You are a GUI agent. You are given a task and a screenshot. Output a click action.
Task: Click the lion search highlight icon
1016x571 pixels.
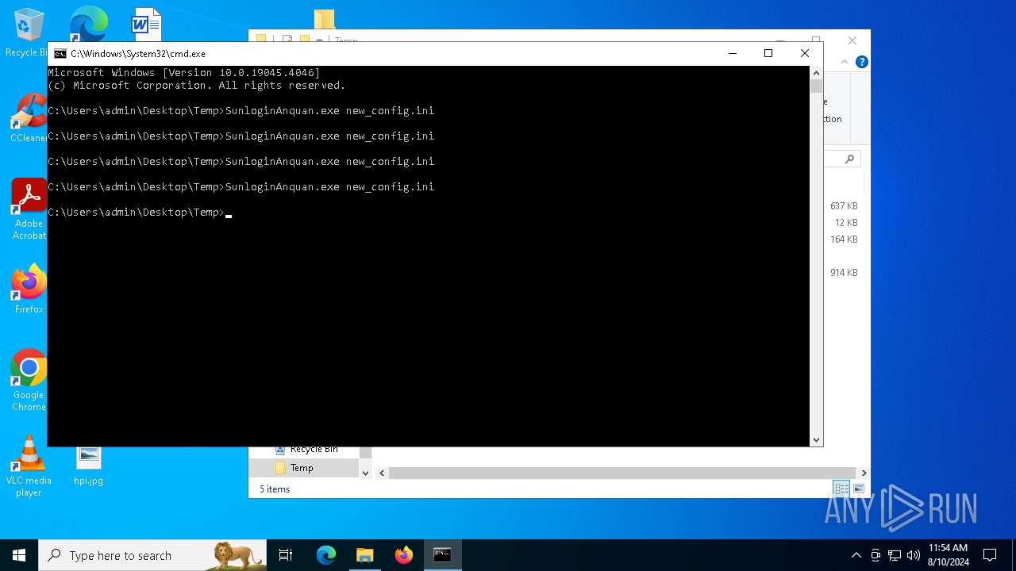tap(237, 555)
